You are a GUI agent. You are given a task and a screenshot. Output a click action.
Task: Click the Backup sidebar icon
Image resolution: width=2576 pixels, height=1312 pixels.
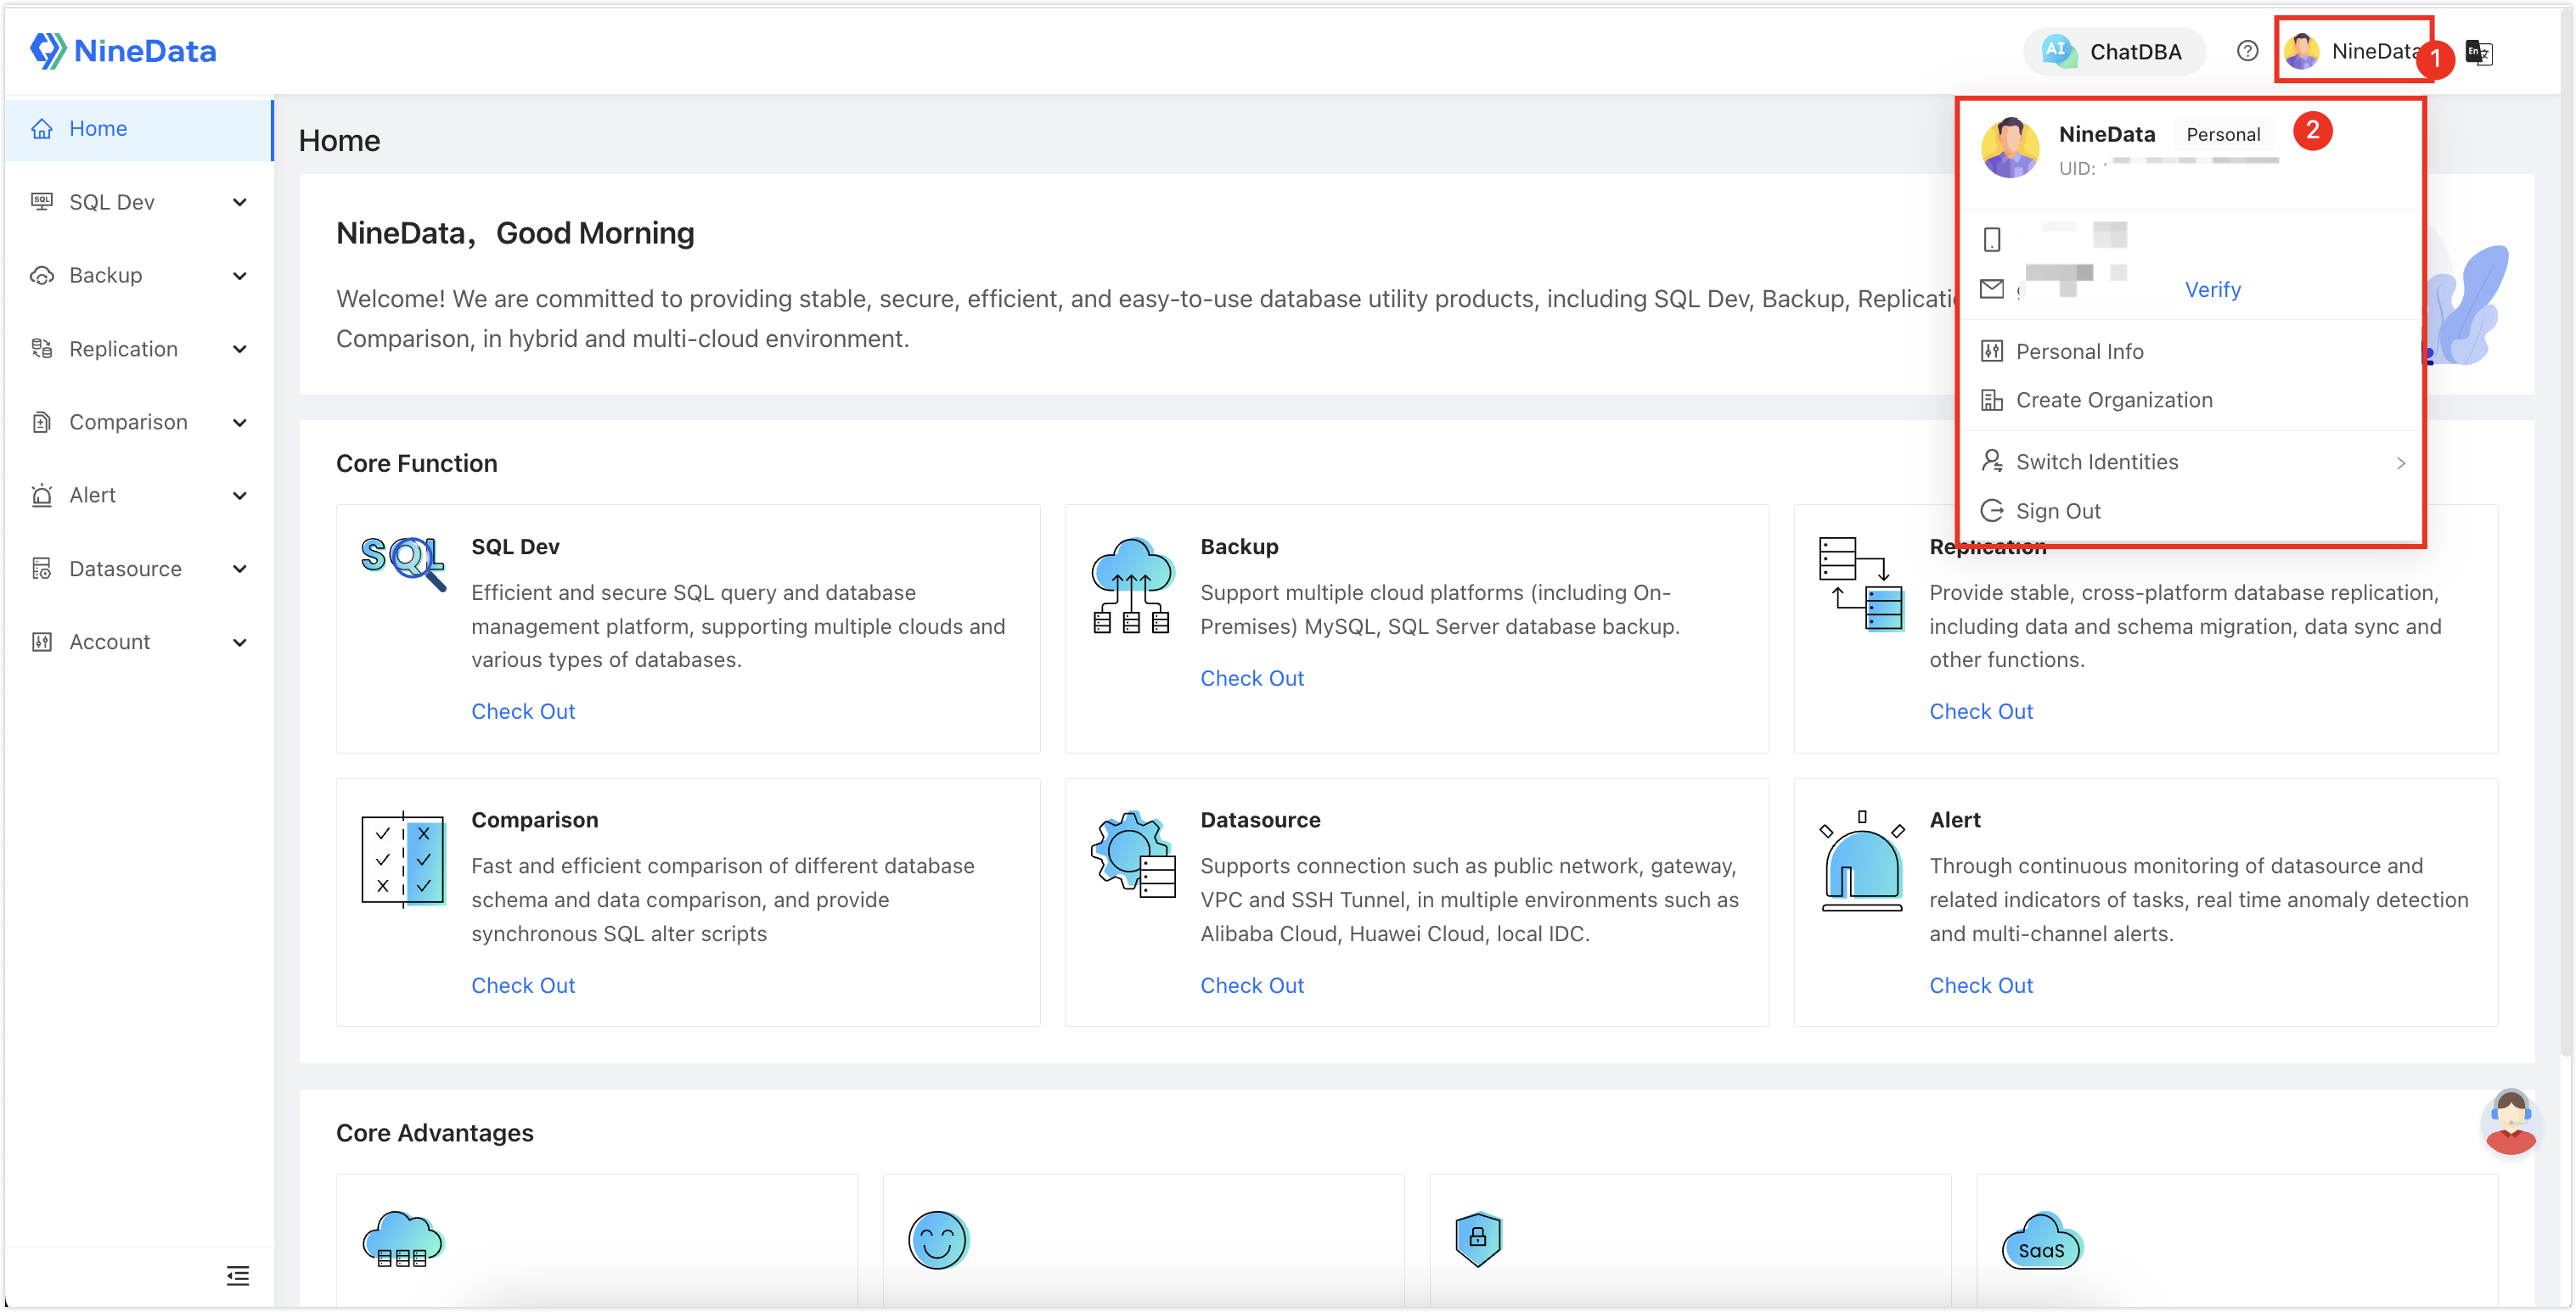click(x=42, y=275)
